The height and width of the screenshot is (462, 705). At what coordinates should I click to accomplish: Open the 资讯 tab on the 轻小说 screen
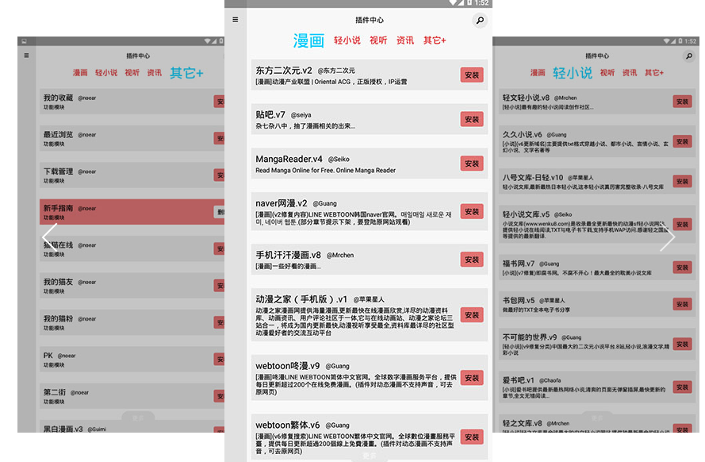pos(630,73)
